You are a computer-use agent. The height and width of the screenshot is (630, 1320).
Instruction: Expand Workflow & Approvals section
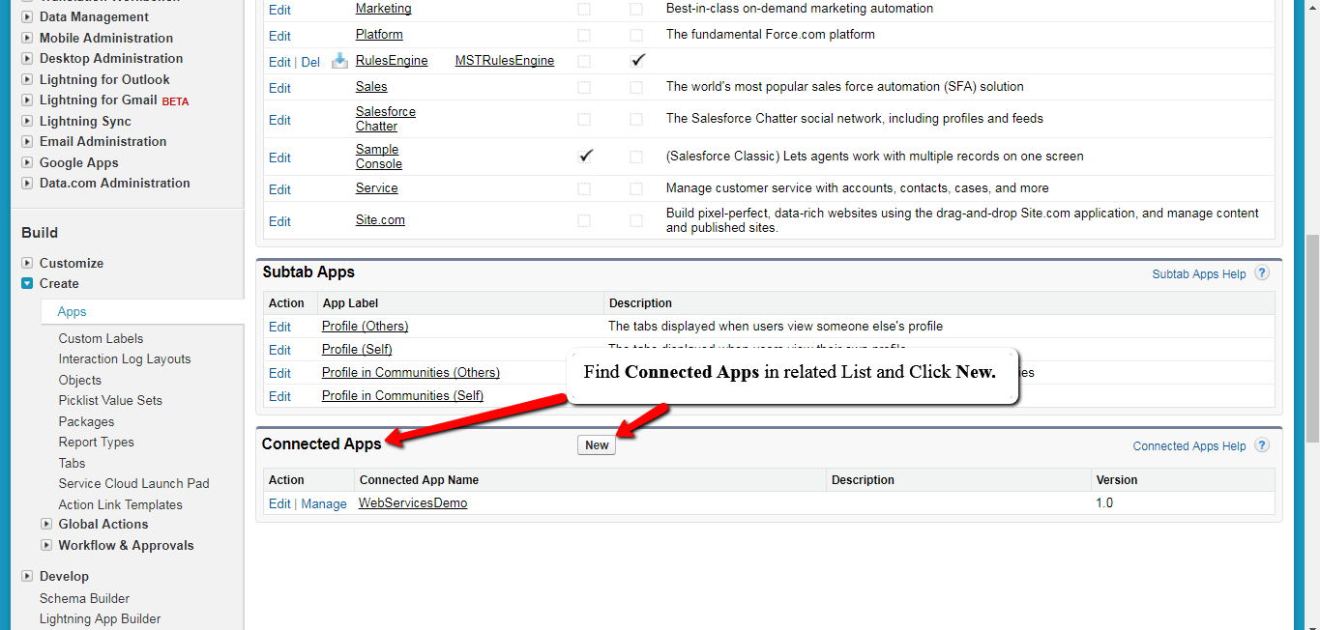pos(46,545)
